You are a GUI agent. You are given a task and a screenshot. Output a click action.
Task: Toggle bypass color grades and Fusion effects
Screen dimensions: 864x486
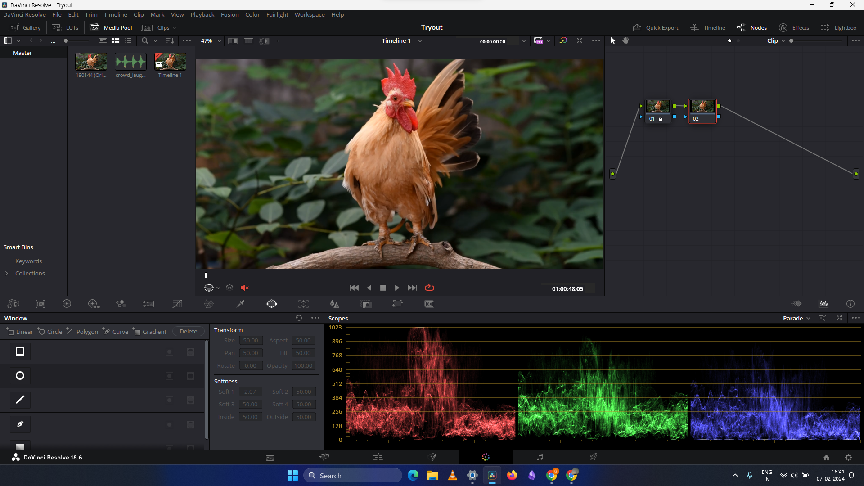pyautogui.click(x=563, y=41)
